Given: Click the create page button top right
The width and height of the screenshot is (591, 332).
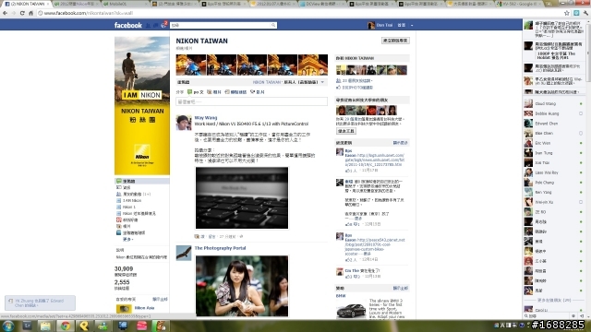Looking at the screenshot, I should click(395, 41).
